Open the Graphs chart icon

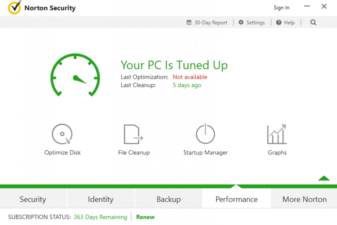277,134
